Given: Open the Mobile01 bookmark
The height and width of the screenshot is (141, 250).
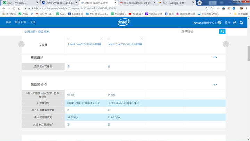Looking at the screenshot, I should click(x=118, y=14).
